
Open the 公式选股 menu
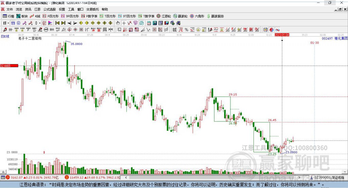click(x=50, y=9)
